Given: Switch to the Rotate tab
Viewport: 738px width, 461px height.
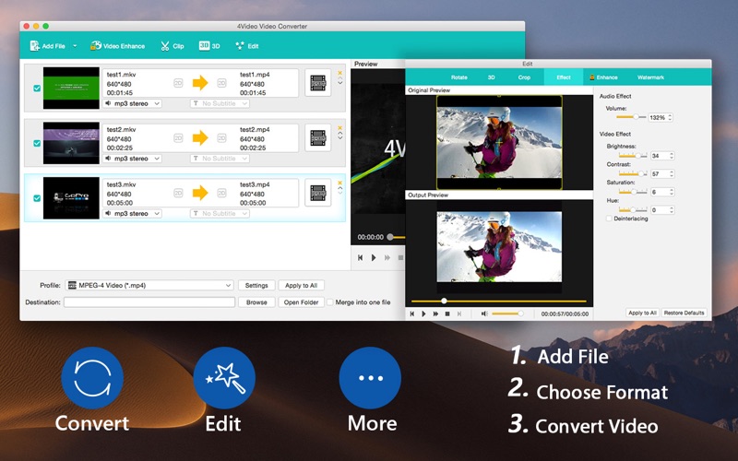Looking at the screenshot, I should (x=458, y=77).
